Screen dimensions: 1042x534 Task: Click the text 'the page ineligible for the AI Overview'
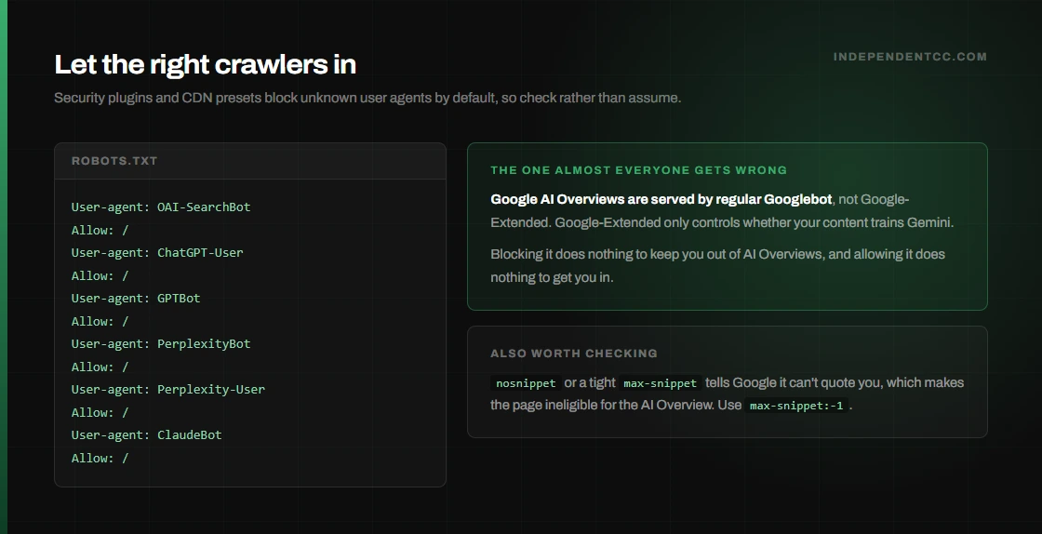coord(602,405)
